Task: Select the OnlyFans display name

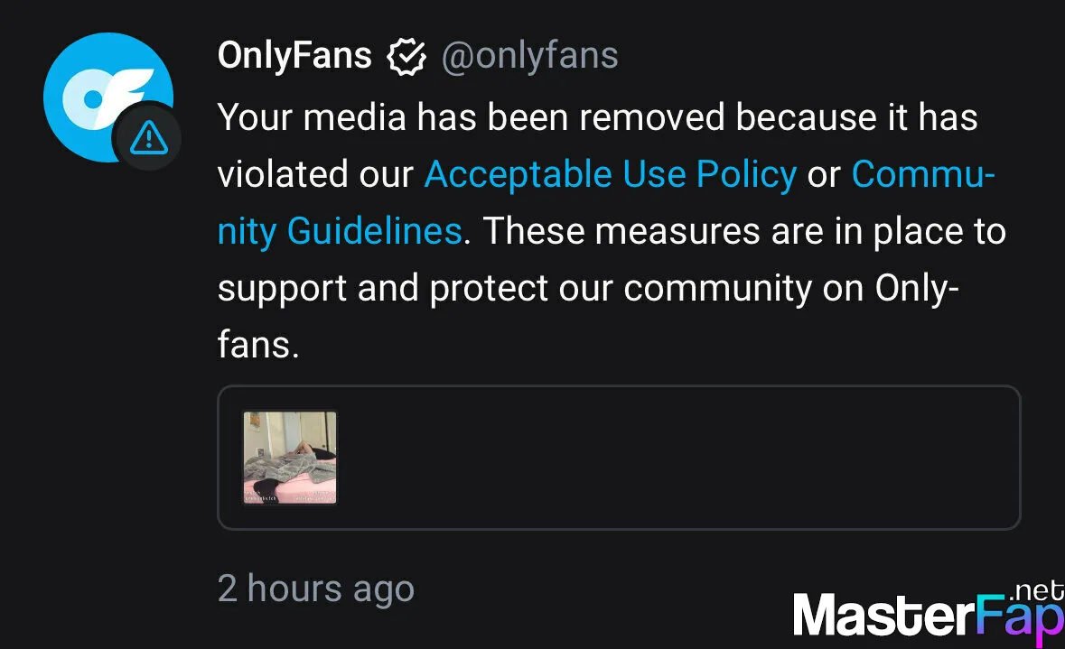Action: tap(294, 55)
